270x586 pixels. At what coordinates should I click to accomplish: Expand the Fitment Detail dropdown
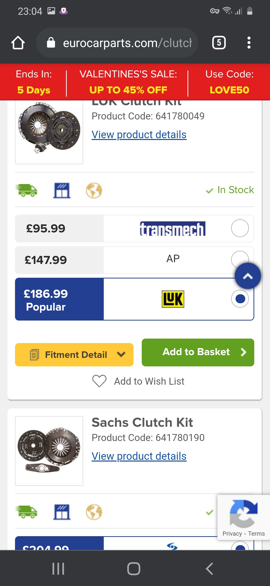74,355
